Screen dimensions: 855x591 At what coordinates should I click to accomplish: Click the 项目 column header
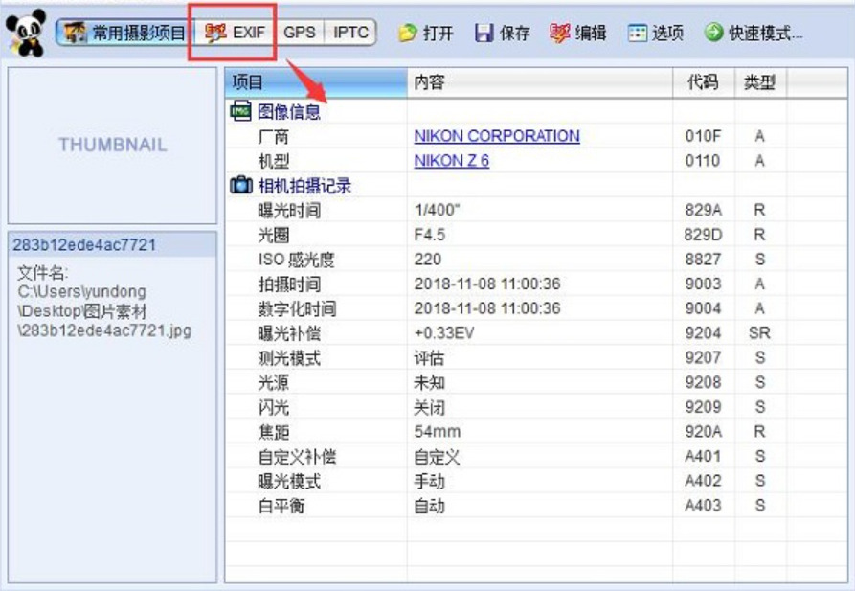point(316,82)
